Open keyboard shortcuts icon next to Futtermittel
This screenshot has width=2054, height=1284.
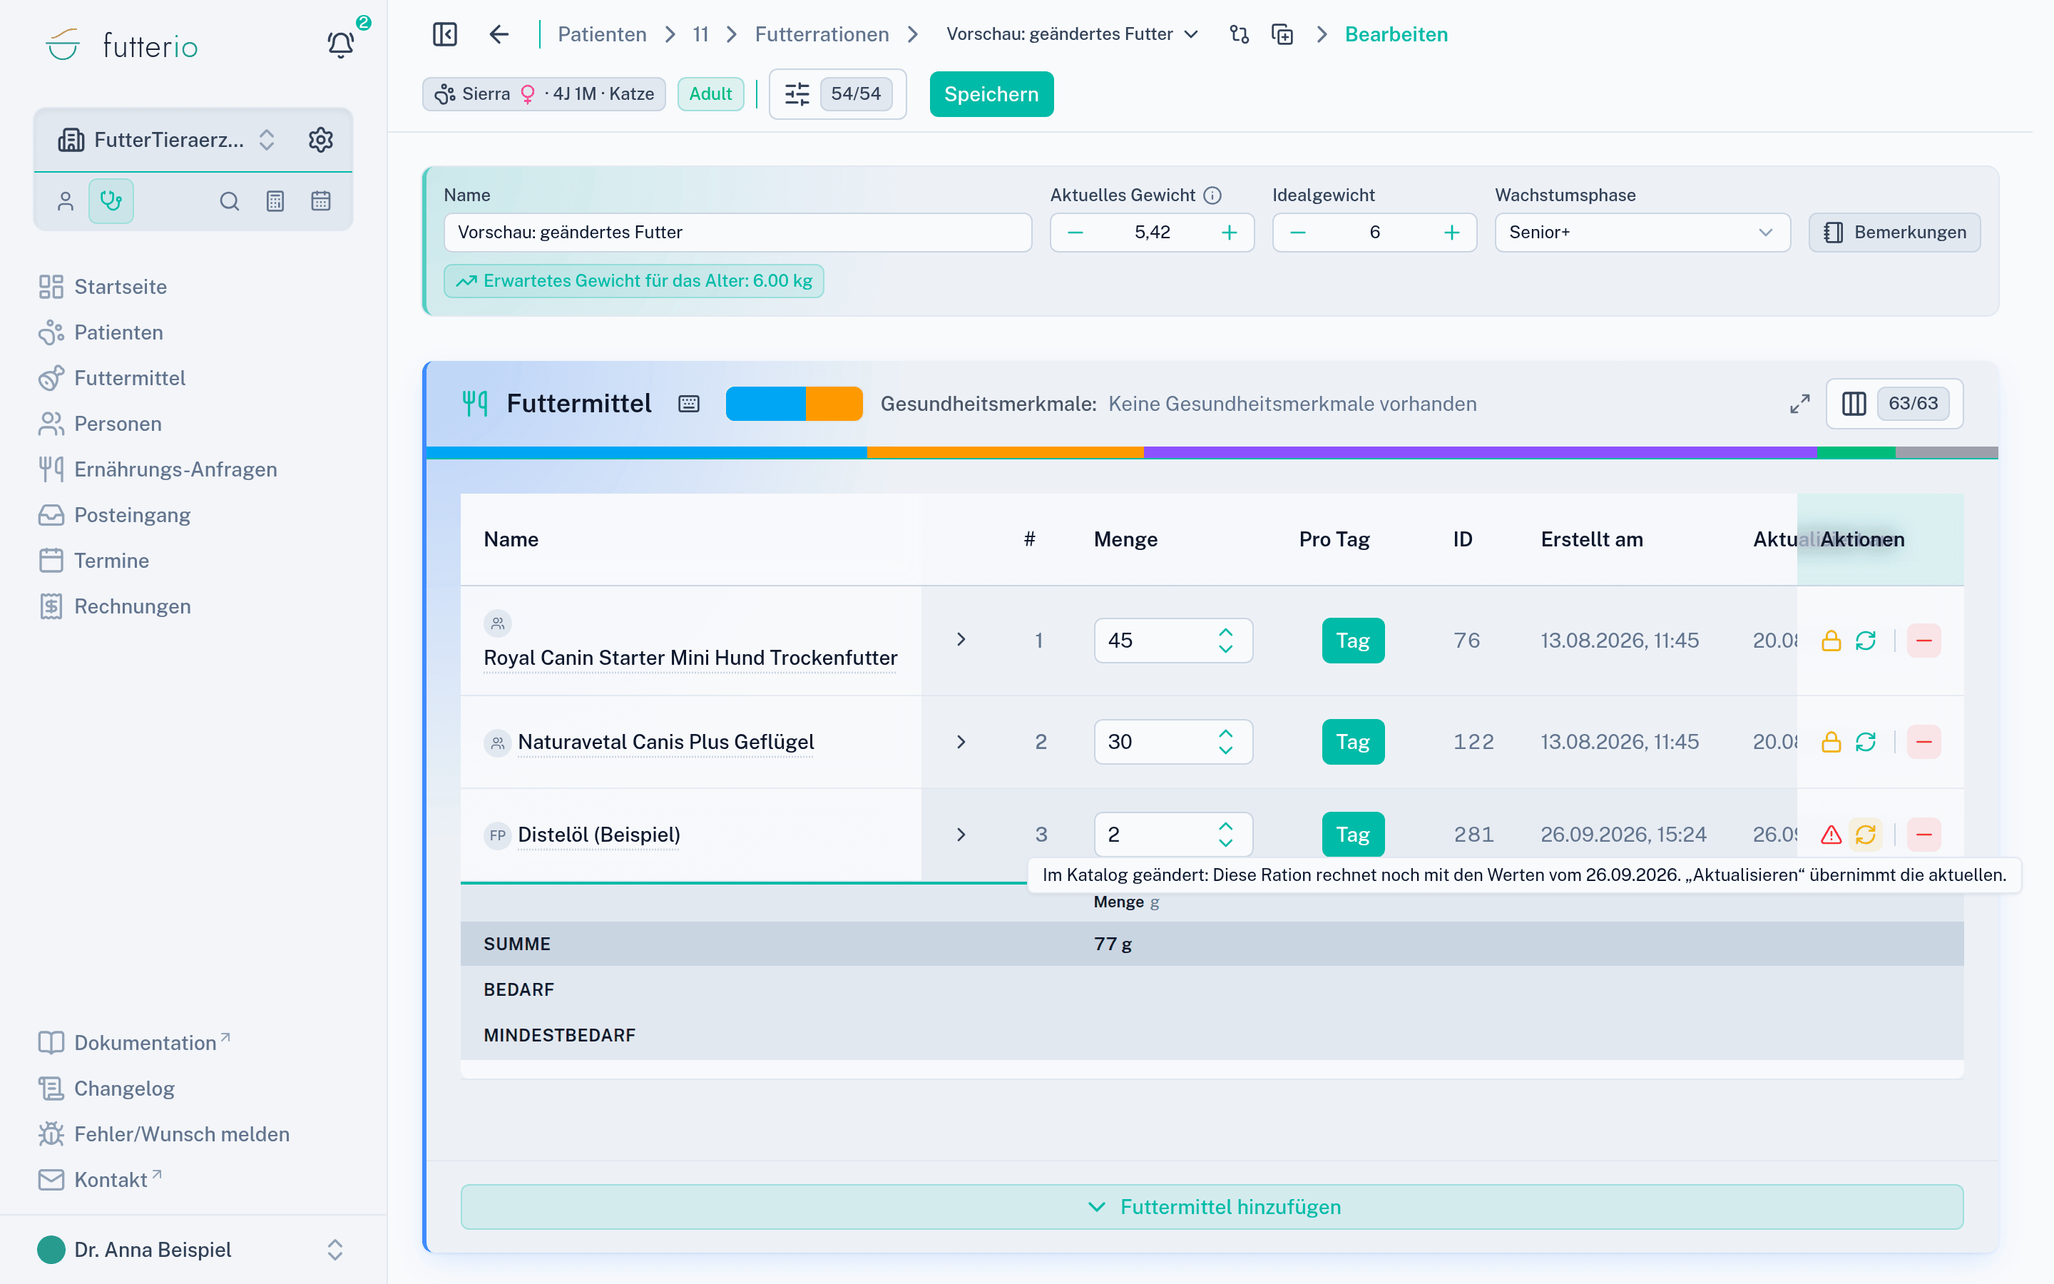[x=688, y=403]
